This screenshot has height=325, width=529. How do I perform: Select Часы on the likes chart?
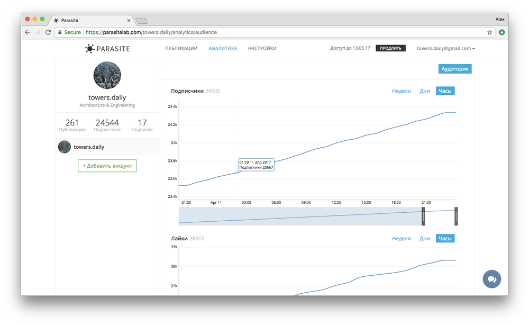pos(445,239)
